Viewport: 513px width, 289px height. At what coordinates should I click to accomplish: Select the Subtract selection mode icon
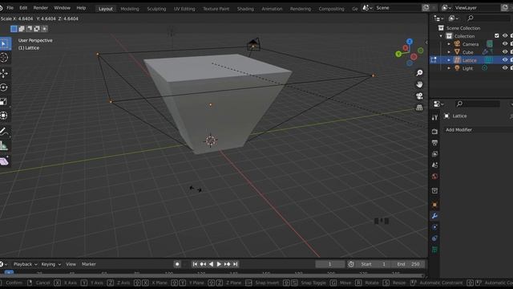(x=29, y=29)
